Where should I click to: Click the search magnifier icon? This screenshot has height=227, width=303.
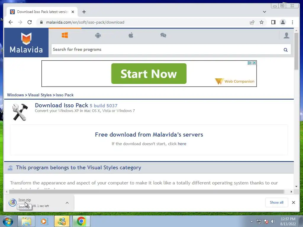286,50
